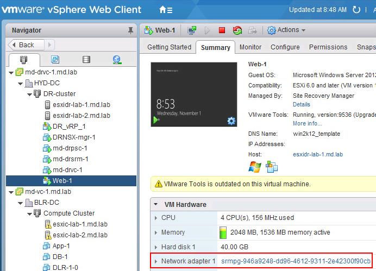Click the VMware Tools outdated warning icon
Viewport: 376px width, 271px height.
[159, 184]
